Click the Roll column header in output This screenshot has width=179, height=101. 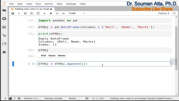(x=44, y=56)
